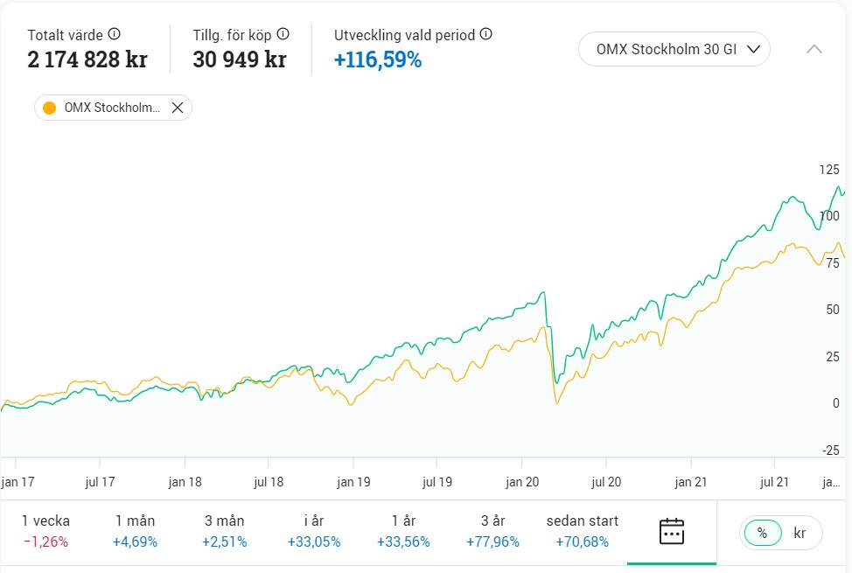
Task: Select the i år period
Action: tap(313, 531)
